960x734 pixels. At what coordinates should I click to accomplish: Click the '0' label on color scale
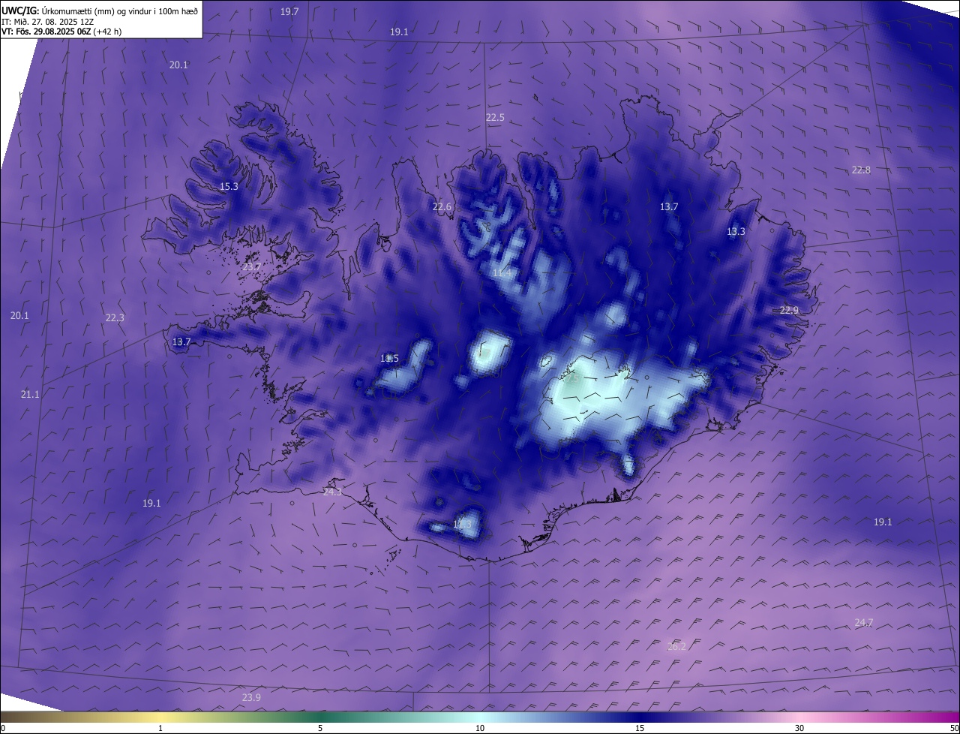coord(3,728)
